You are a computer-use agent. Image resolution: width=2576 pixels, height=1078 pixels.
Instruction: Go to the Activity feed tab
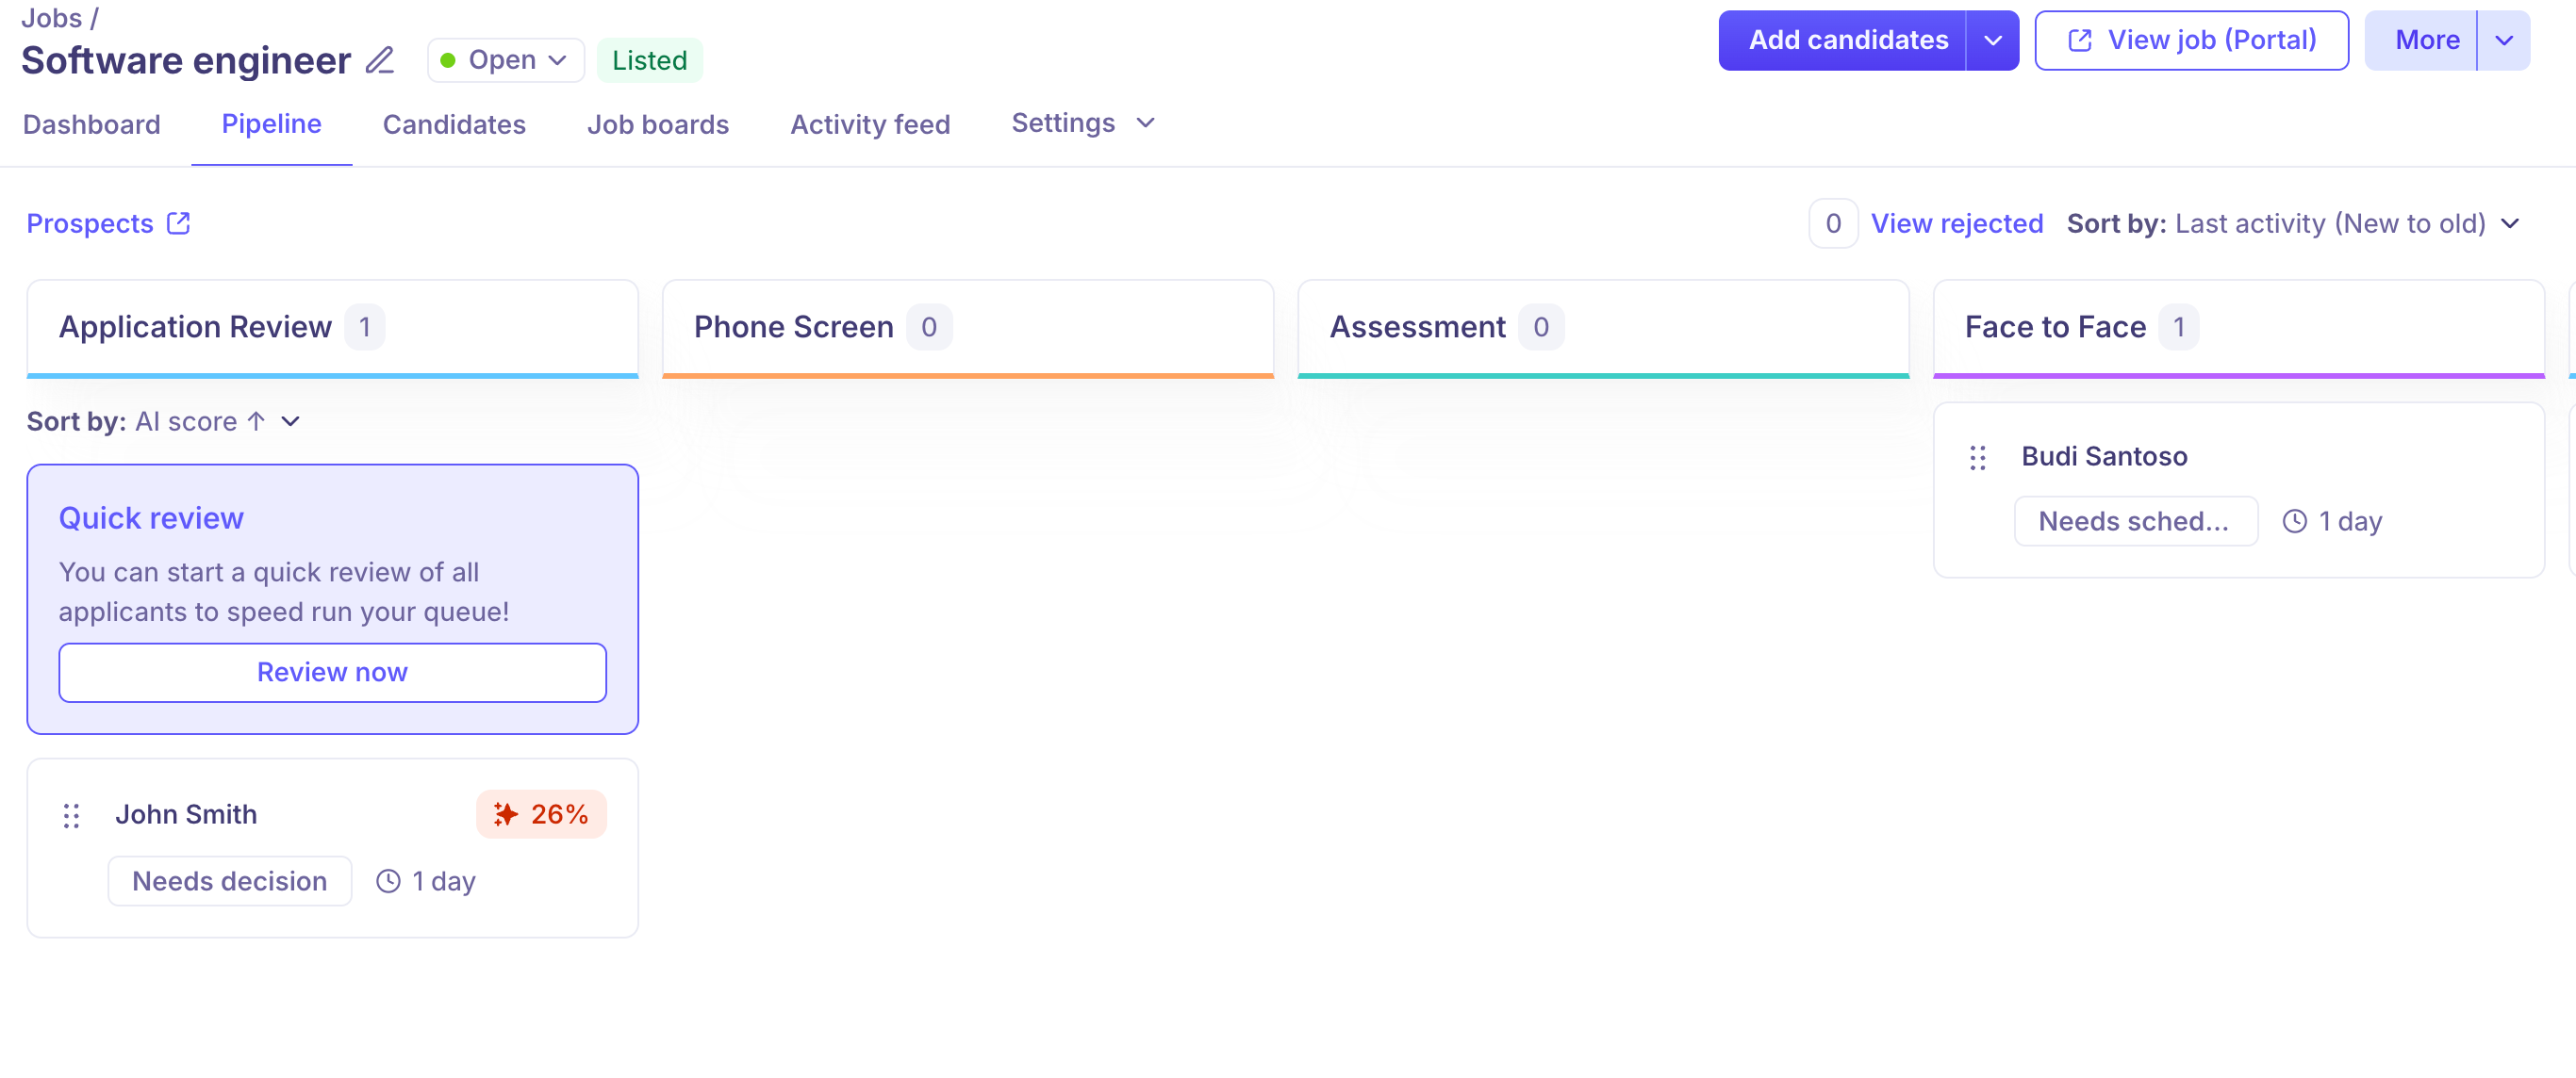tap(870, 125)
